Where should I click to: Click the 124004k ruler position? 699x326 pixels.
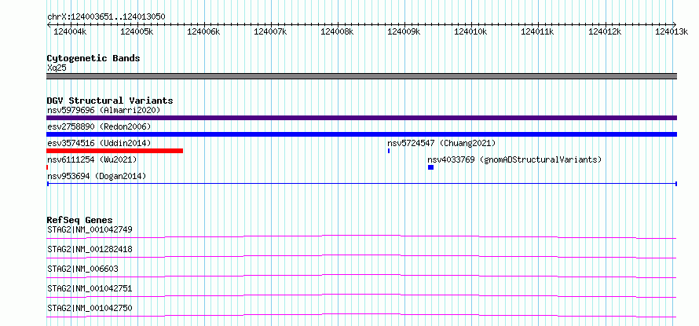click(x=70, y=31)
